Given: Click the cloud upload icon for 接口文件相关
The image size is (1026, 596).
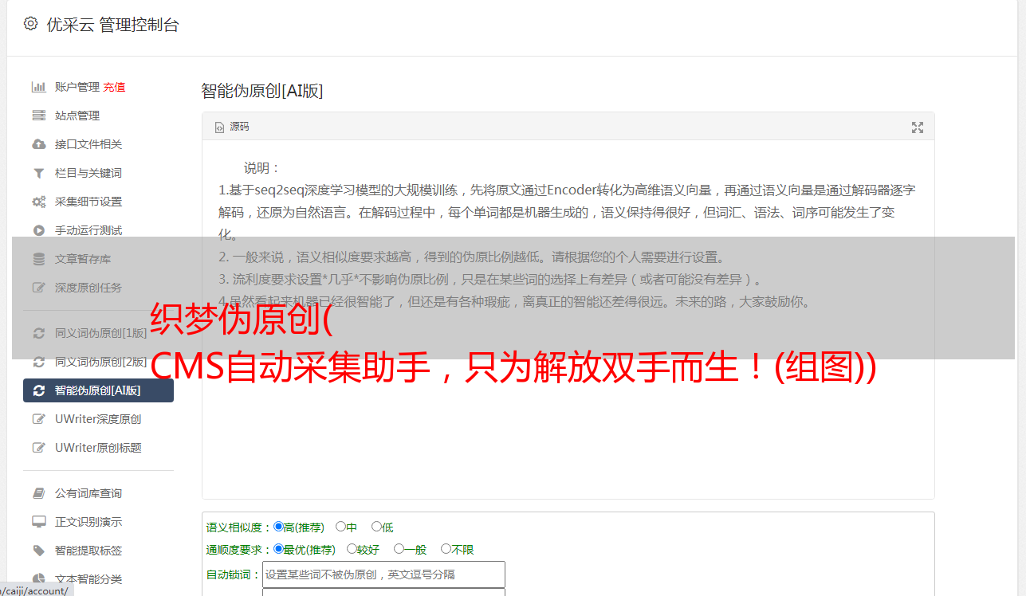Looking at the screenshot, I should (x=38, y=144).
